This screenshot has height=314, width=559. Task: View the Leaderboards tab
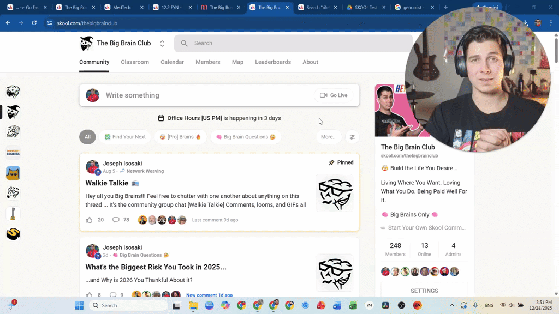point(273,62)
